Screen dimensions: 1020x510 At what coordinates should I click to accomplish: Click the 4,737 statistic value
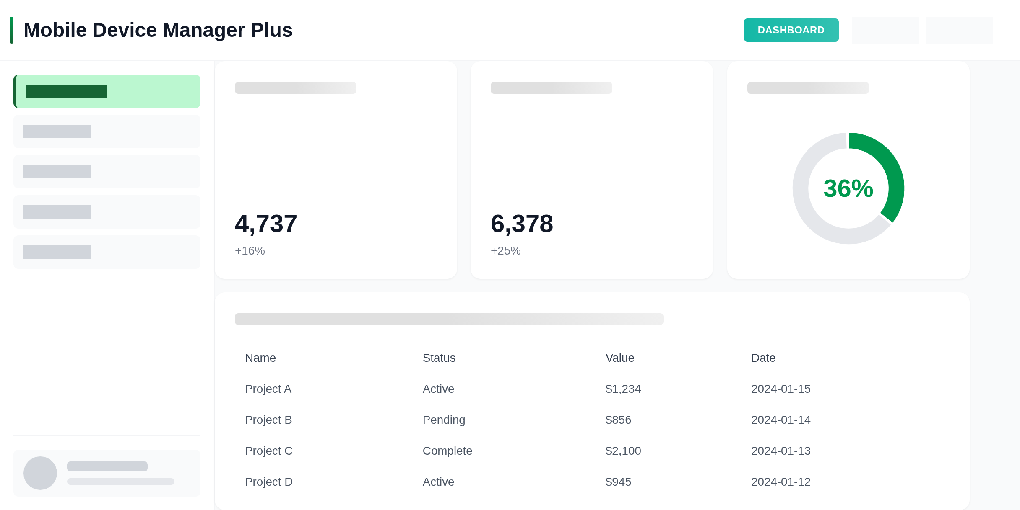(x=266, y=224)
